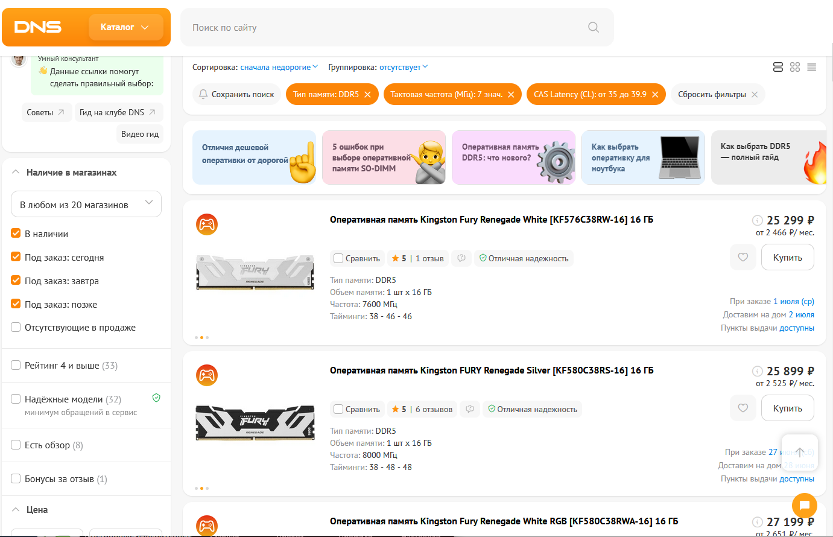Open the Kingston Fury Renegade White RGB product title

pos(504,521)
